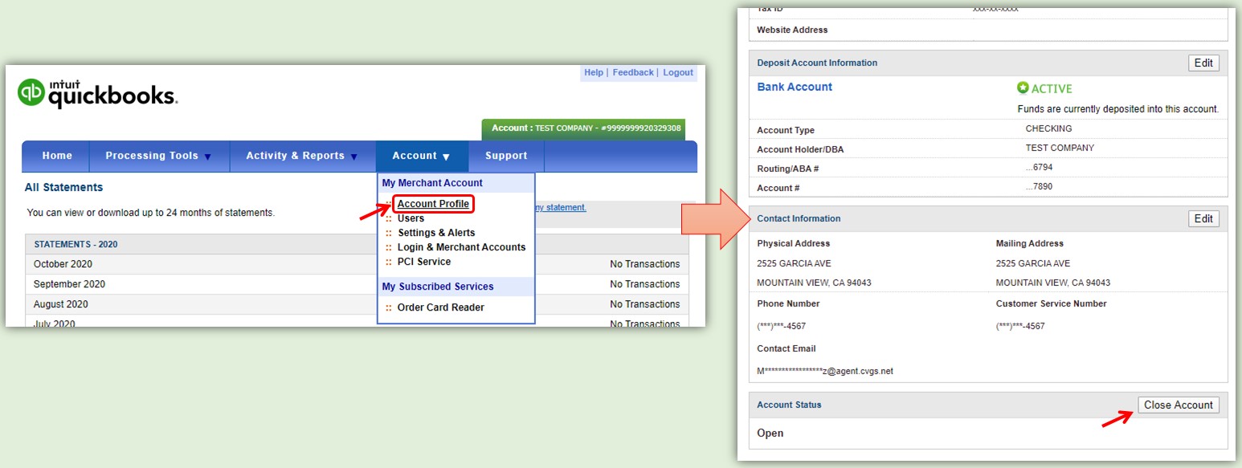Open Settings & Alerts menu item
This screenshot has width=1242, height=468.
436,233
